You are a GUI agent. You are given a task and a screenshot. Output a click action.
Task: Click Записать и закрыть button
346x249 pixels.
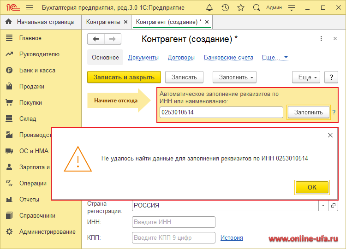[124, 77]
